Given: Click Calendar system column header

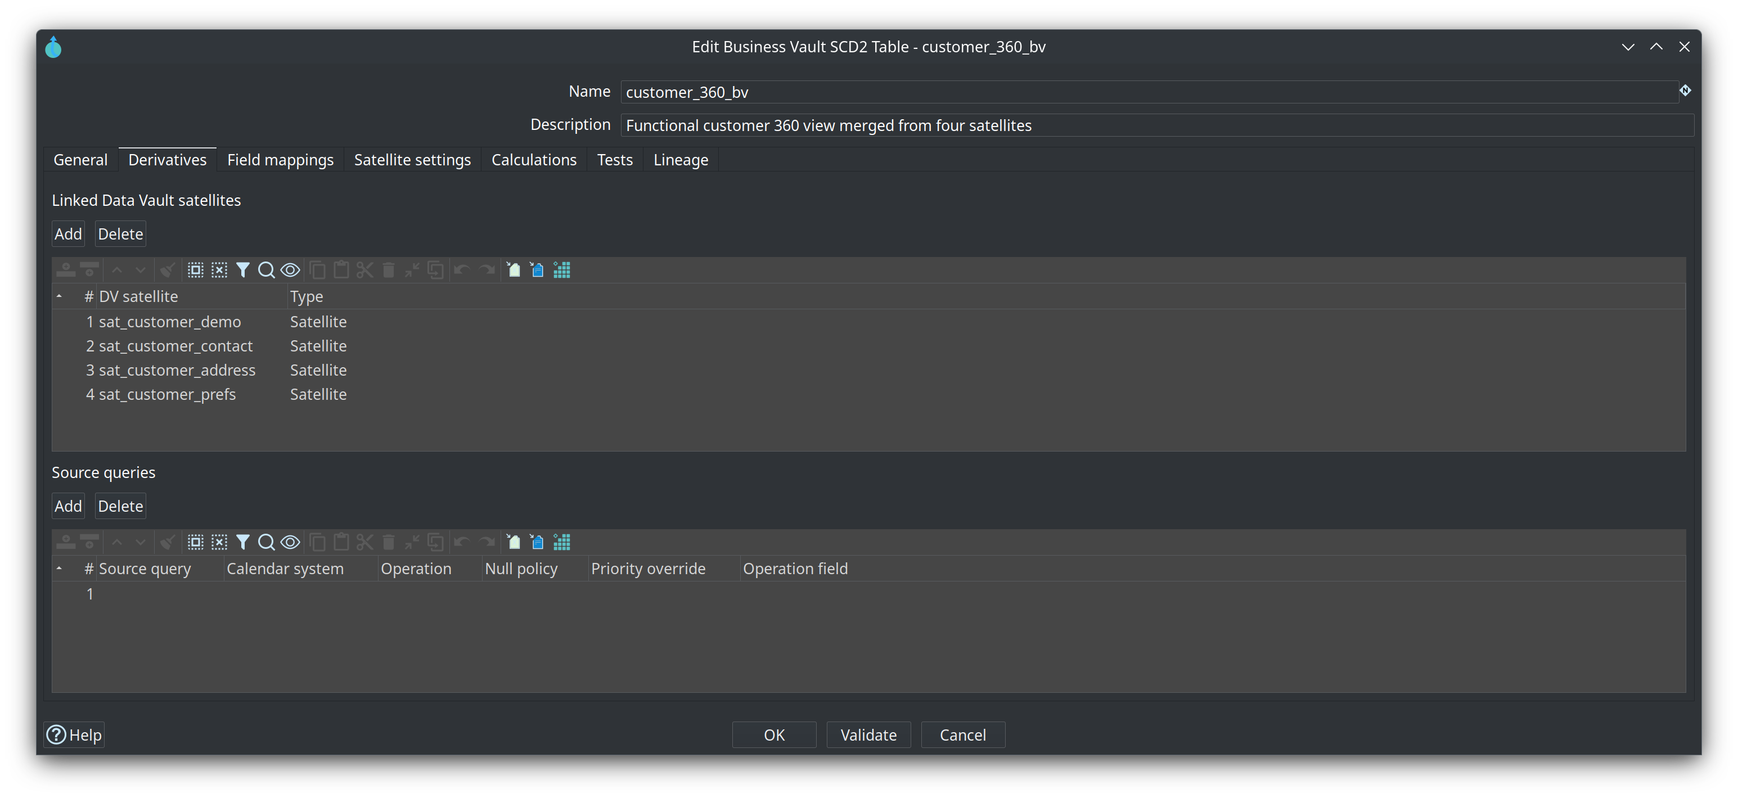Looking at the screenshot, I should click(300, 569).
